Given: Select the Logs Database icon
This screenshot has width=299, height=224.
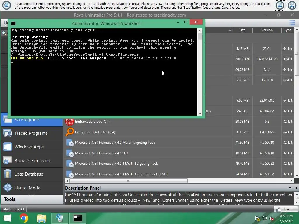Looking at the screenshot, I should (7, 174).
